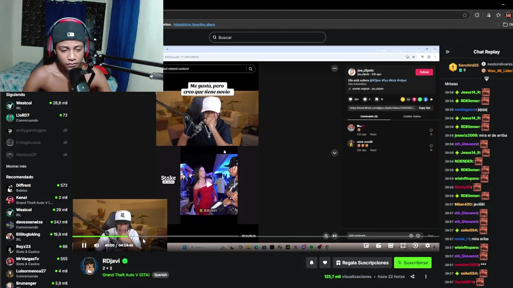Click Copy link in the TikTok panel

click(x=424, y=108)
